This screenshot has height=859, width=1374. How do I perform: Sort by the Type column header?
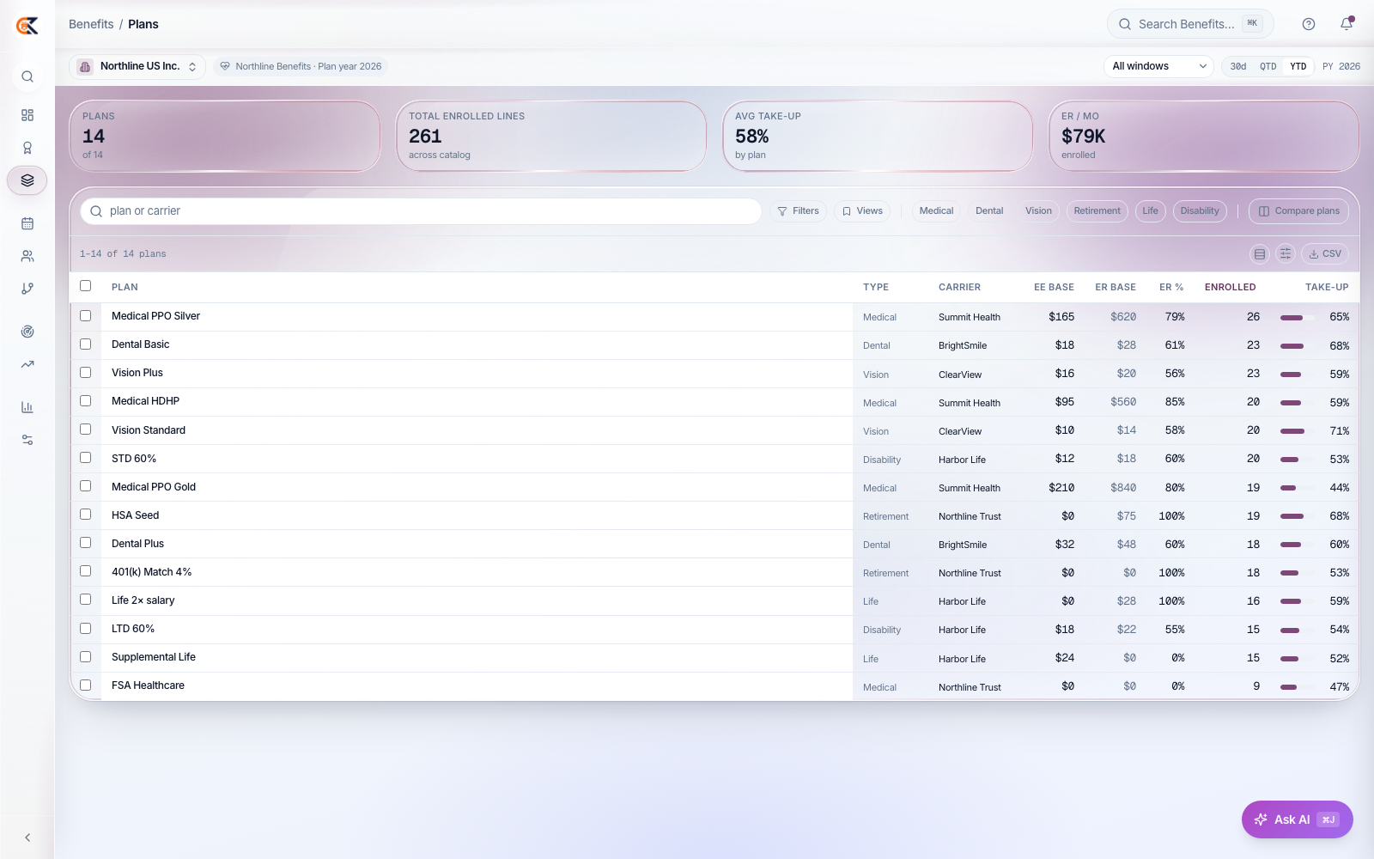tap(876, 287)
